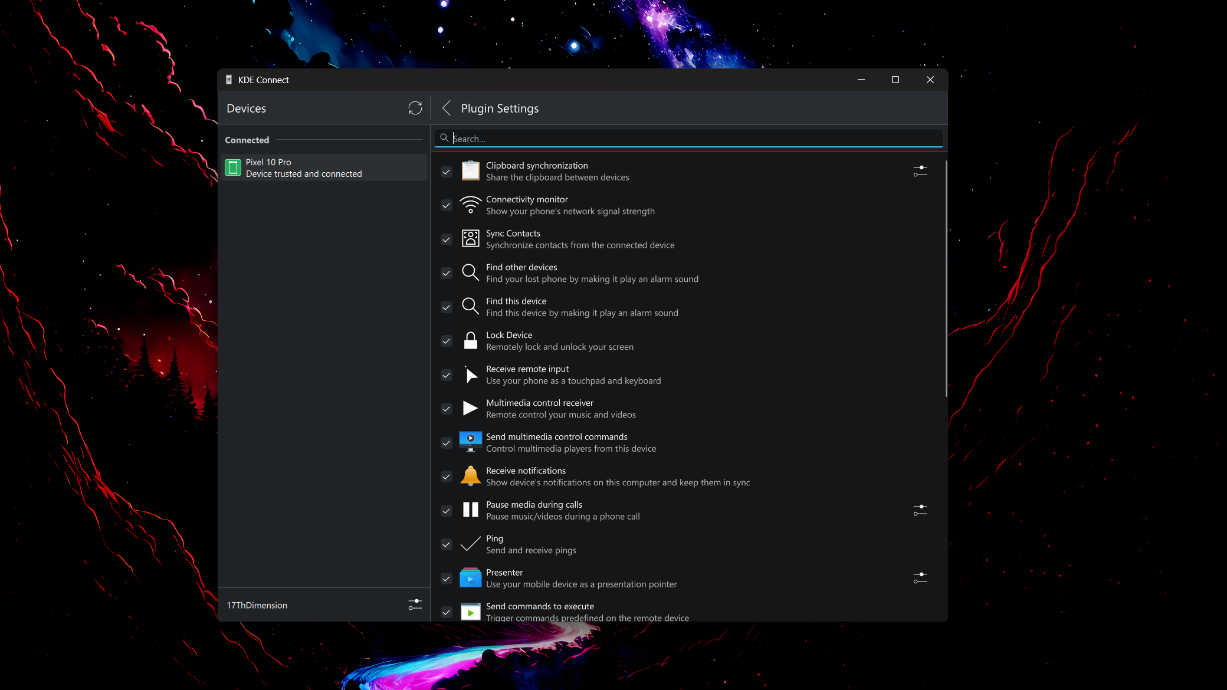This screenshot has width=1227, height=690.
Task: Toggle Find other devices checkbox
Action: pyautogui.click(x=447, y=273)
